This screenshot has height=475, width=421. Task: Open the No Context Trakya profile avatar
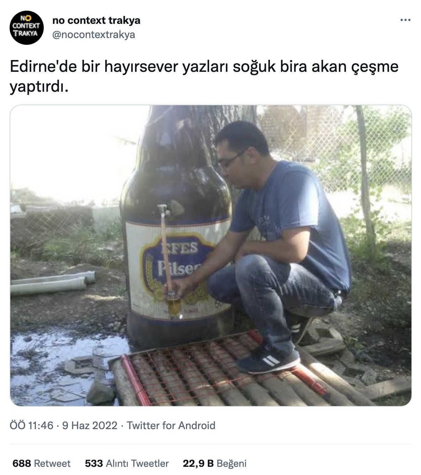point(26,27)
